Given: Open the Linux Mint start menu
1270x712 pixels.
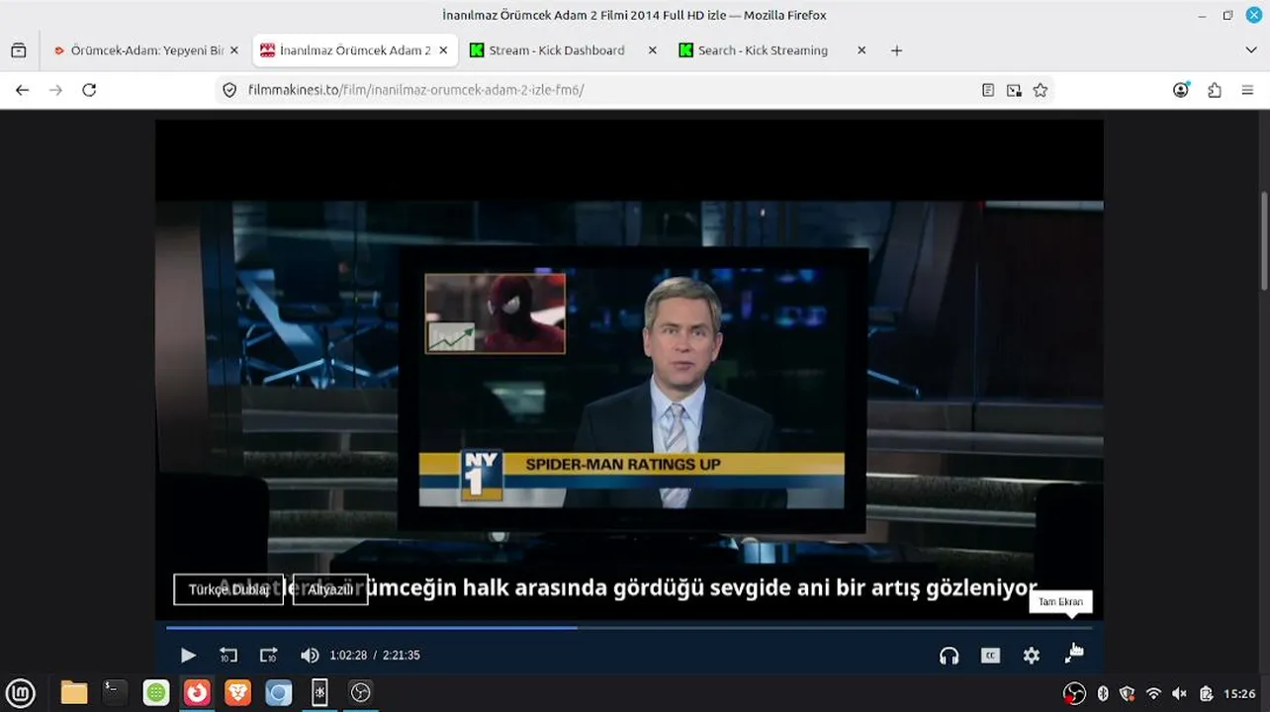Looking at the screenshot, I should click(x=21, y=693).
